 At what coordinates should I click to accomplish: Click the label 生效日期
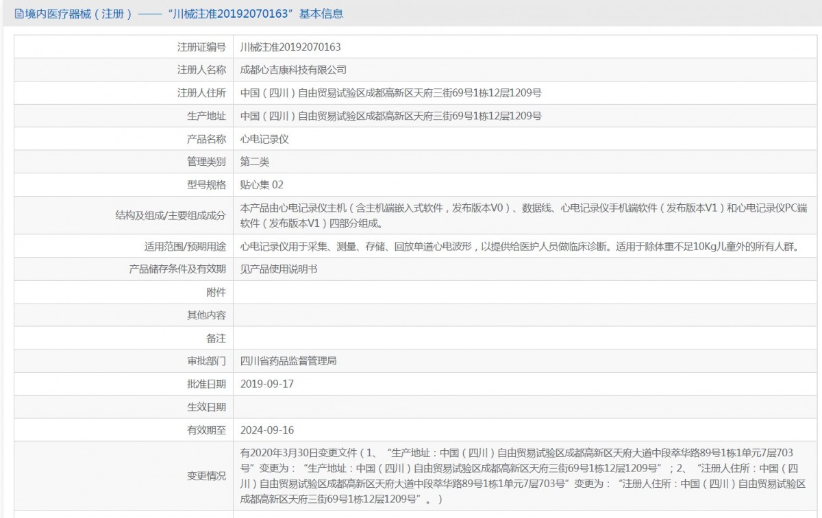coord(206,408)
